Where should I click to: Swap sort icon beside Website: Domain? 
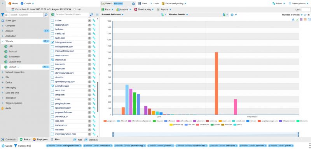[224, 15]
